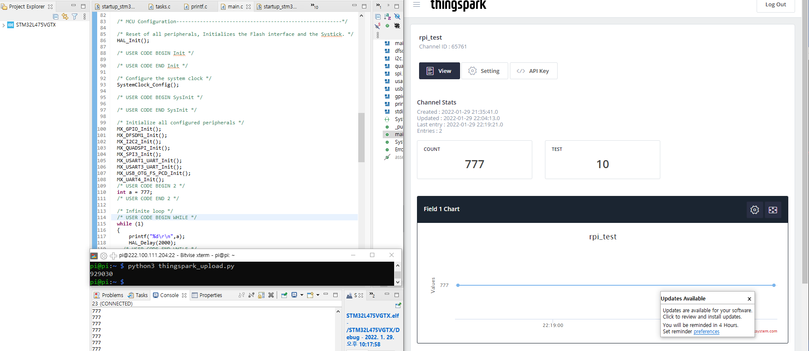Show hidden views list beside Outline

[379, 6]
